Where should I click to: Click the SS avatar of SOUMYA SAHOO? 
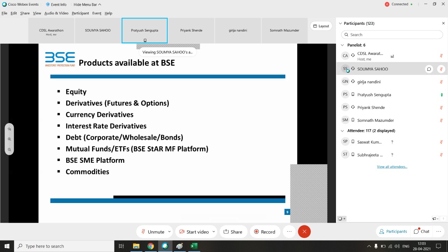345,69
